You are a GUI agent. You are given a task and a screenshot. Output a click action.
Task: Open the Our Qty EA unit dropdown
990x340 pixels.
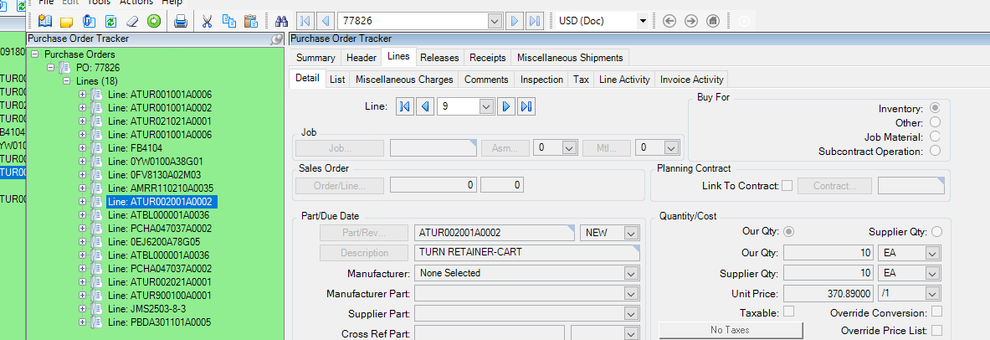tap(932, 253)
